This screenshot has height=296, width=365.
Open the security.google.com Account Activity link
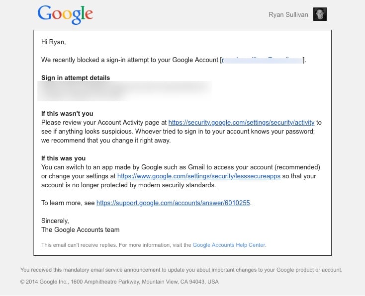pos(241,122)
